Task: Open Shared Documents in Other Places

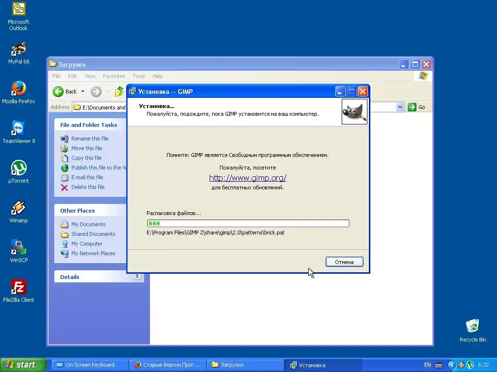Action: coord(93,234)
